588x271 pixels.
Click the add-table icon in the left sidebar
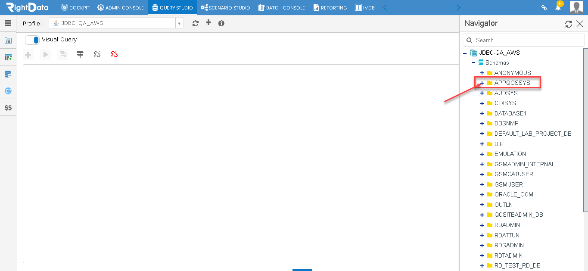point(8,57)
